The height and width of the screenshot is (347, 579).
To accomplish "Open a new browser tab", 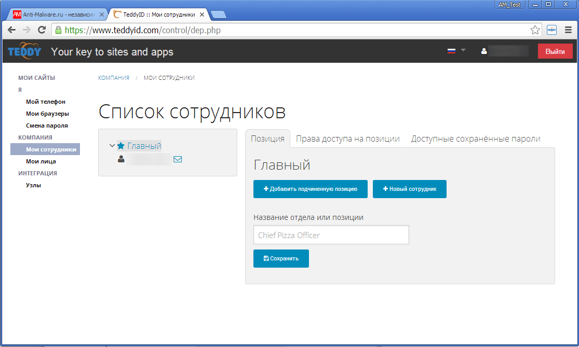I will 219,15.
